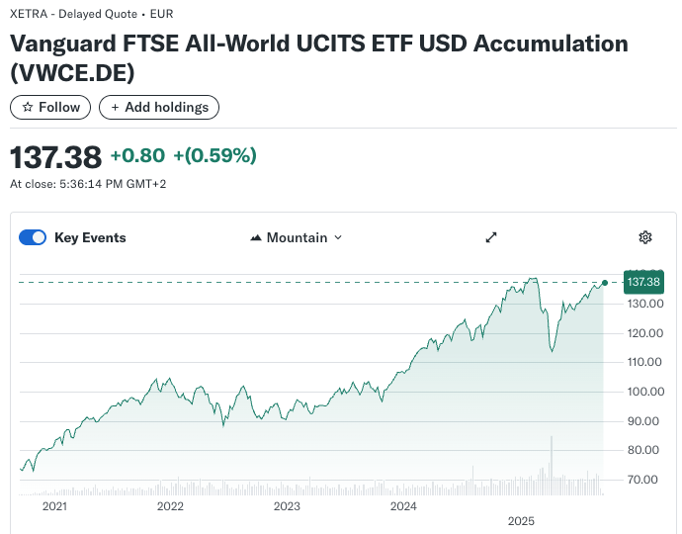Click the green endpoint dot on chart line

pos(605,283)
